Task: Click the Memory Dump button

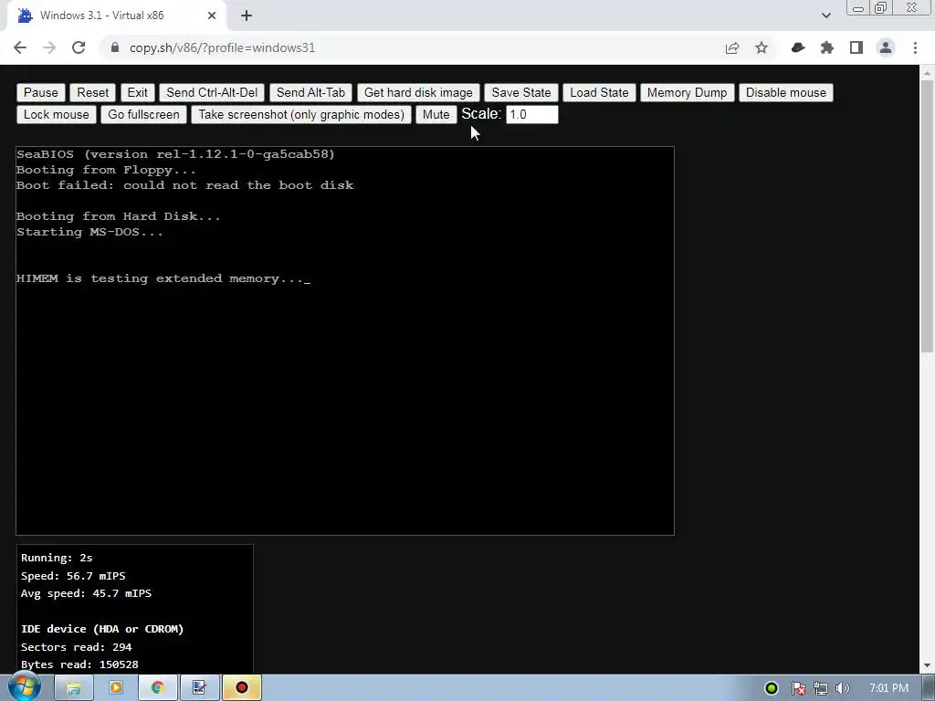Action: point(687,92)
